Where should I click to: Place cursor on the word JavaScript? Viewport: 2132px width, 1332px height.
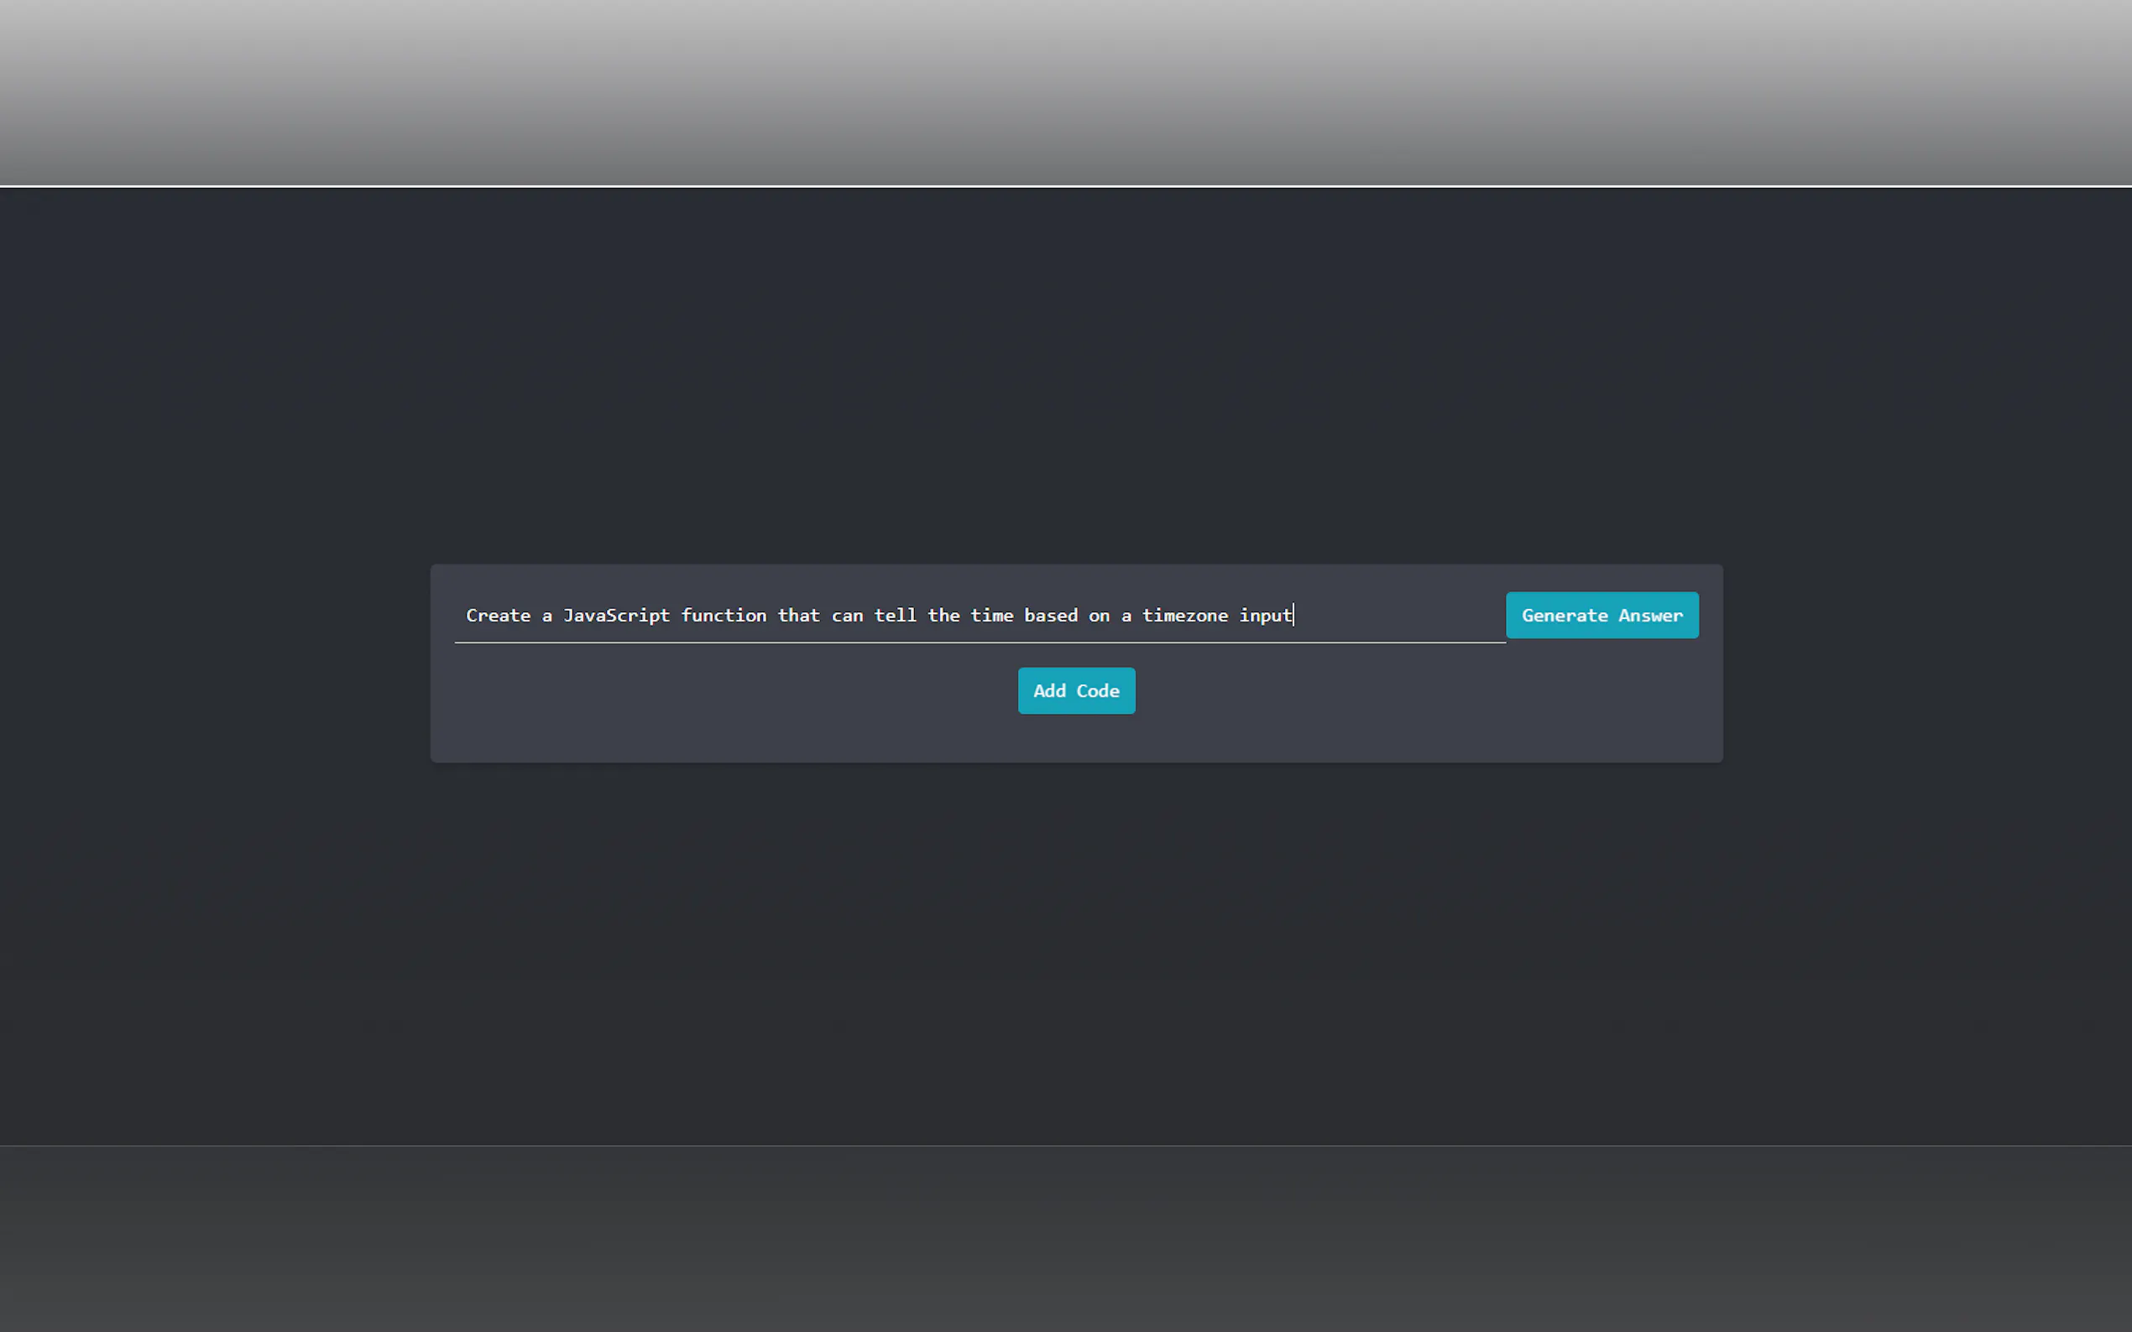(616, 615)
